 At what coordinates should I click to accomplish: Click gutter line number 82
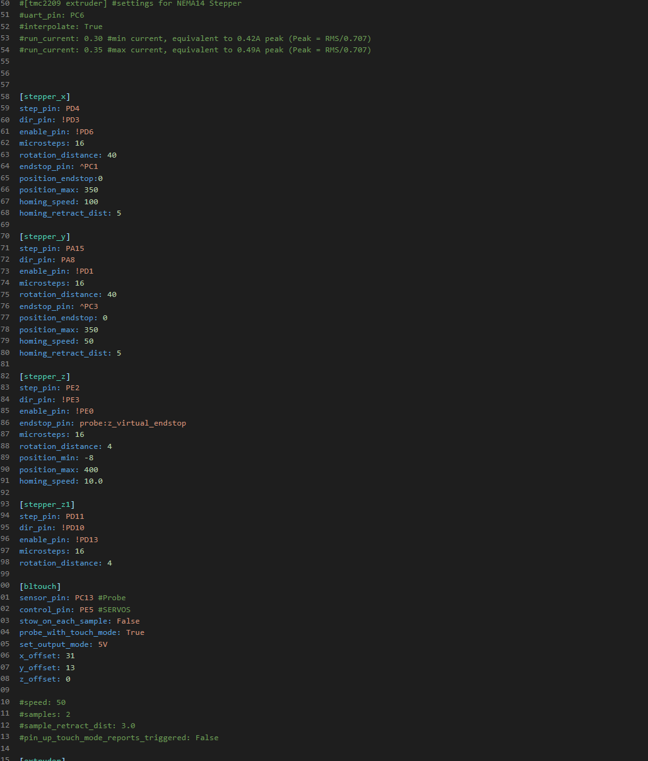pos(5,376)
